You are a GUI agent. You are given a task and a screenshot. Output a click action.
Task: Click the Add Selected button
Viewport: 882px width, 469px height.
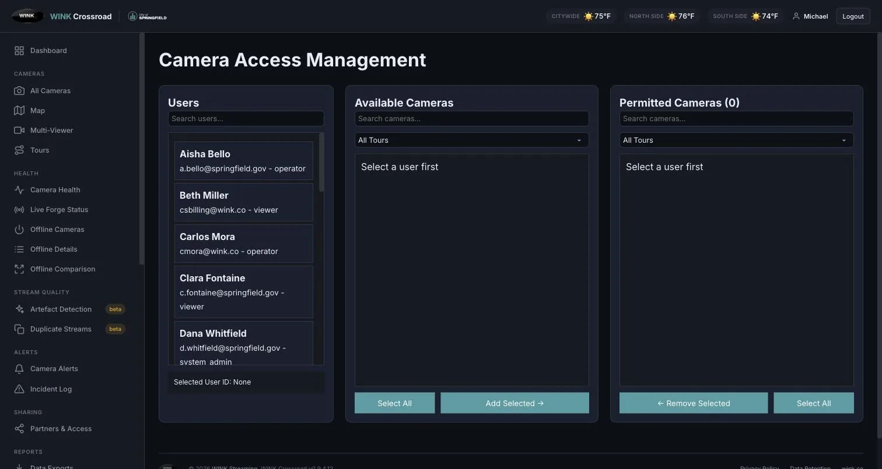click(514, 403)
